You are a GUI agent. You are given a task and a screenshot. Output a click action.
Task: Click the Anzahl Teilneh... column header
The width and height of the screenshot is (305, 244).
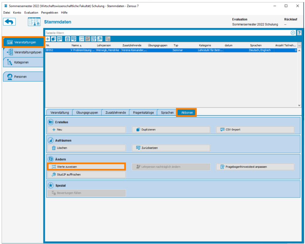[286, 45]
